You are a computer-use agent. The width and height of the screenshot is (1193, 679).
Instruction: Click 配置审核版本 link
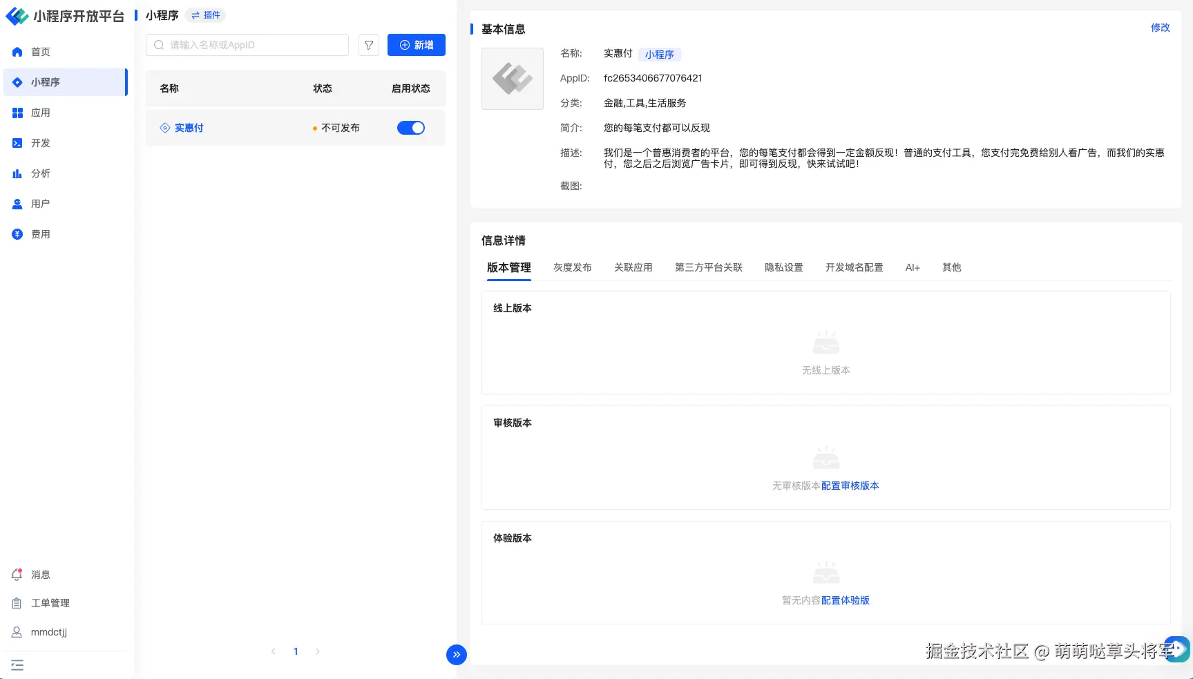click(x=850, y=486)
